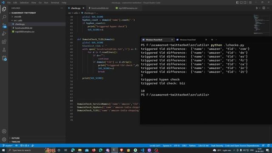Open the Selection menu
Viewport: 272px width, 153px height.
pos(24,3)
